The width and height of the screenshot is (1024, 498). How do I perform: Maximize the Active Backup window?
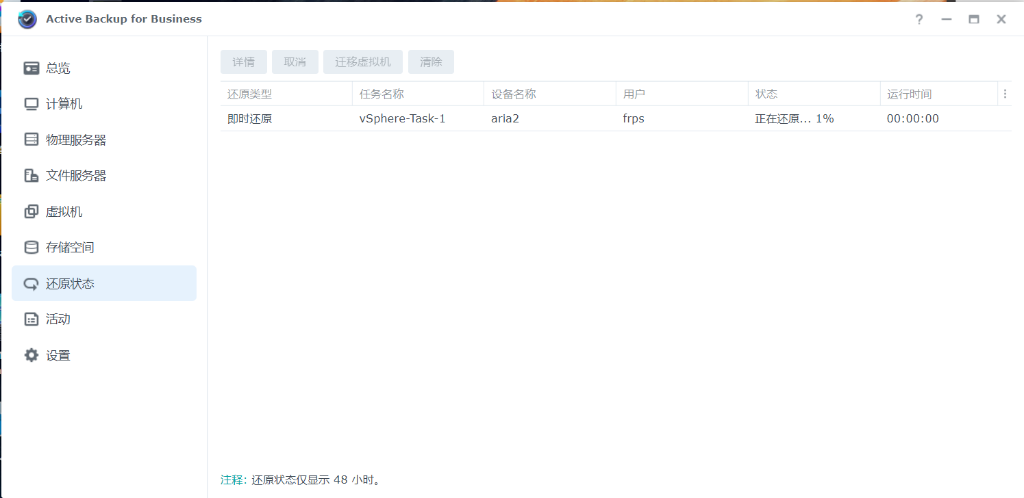(974, 19)
